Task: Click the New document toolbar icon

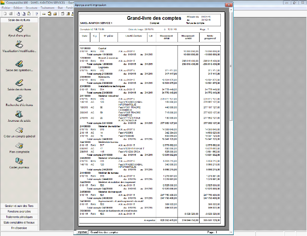Action: point(5,14)
